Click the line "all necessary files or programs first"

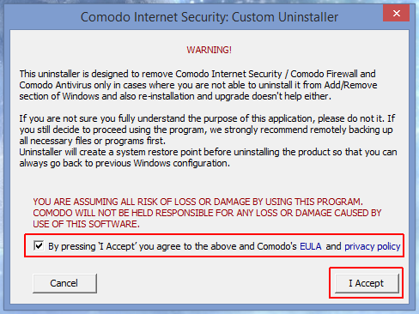(93, 141)
